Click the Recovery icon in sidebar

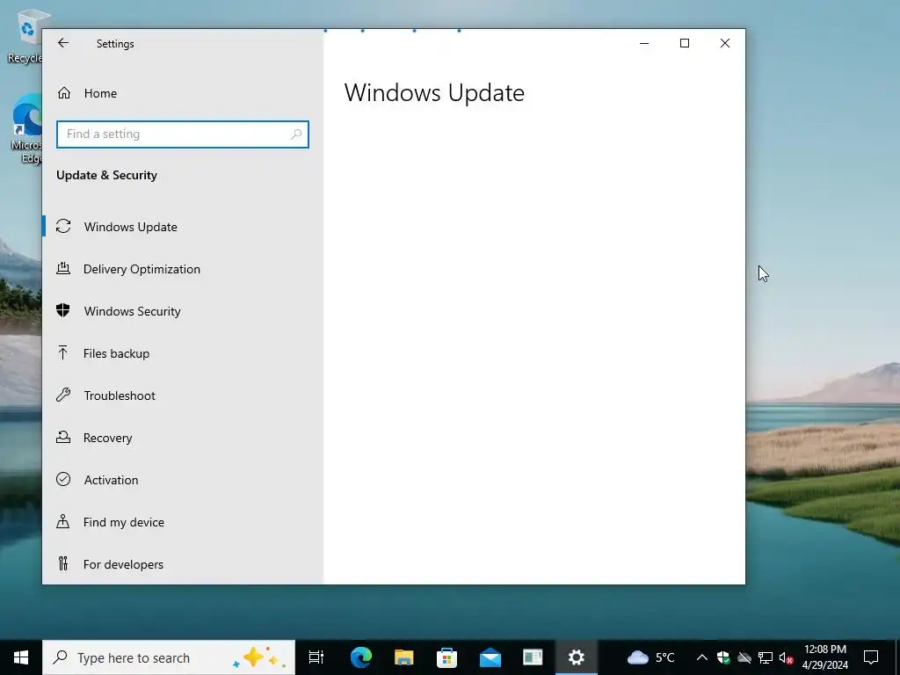click(x=63, y=438)
